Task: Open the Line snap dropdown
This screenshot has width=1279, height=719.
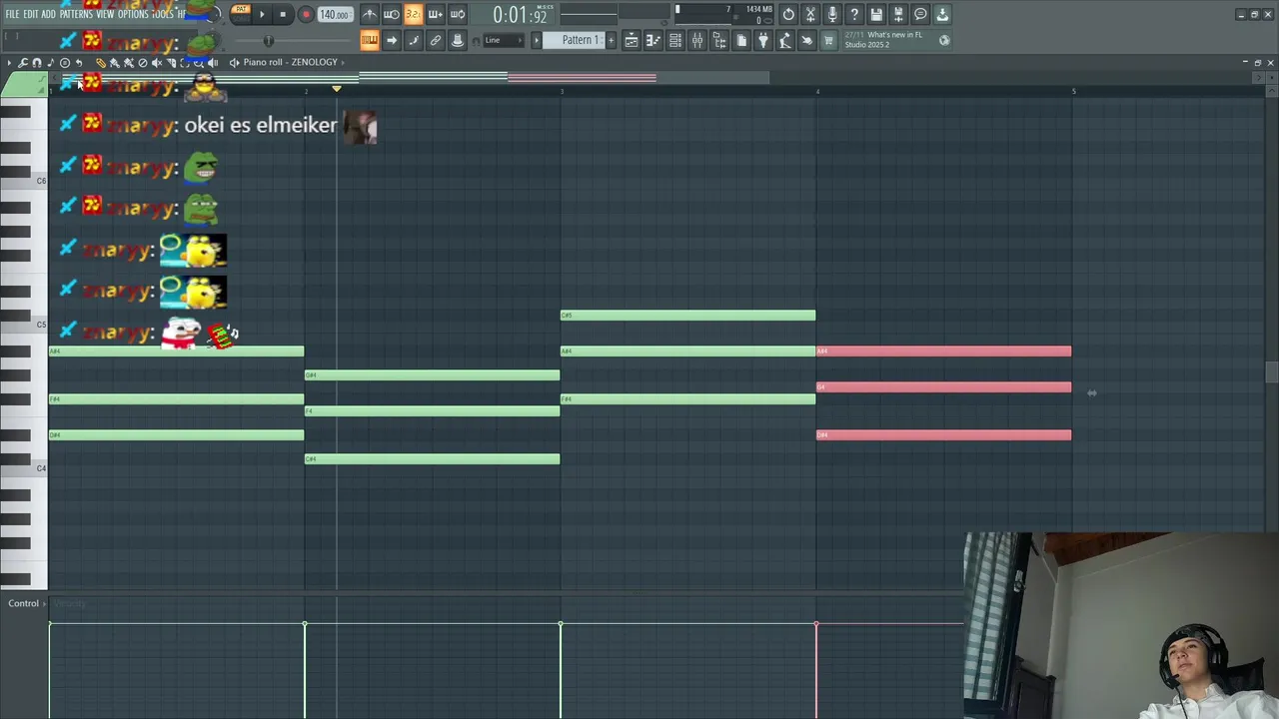Action: [x=504, y=40]
